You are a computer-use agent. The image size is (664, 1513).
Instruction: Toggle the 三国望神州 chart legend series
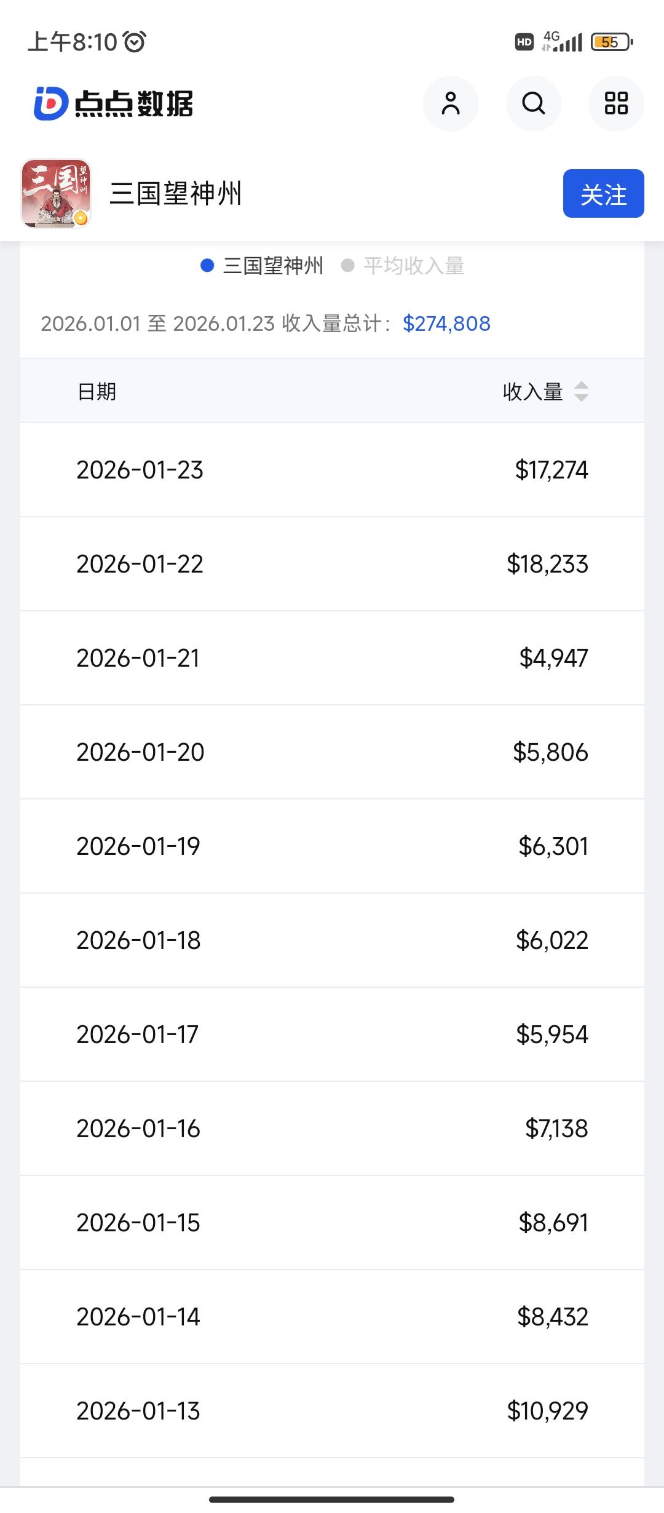[263, 266]
